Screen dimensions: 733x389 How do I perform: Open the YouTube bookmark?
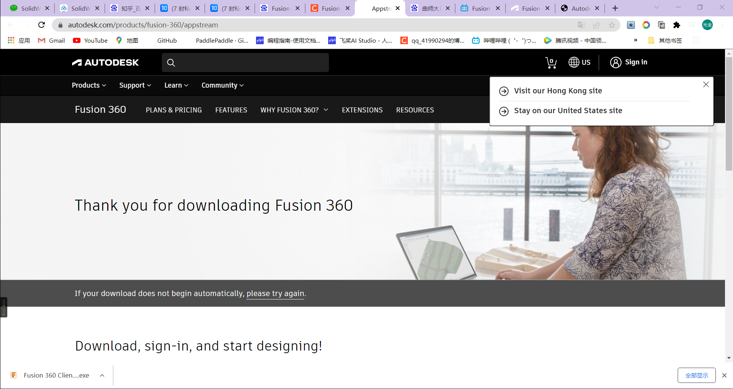point(90,40)
